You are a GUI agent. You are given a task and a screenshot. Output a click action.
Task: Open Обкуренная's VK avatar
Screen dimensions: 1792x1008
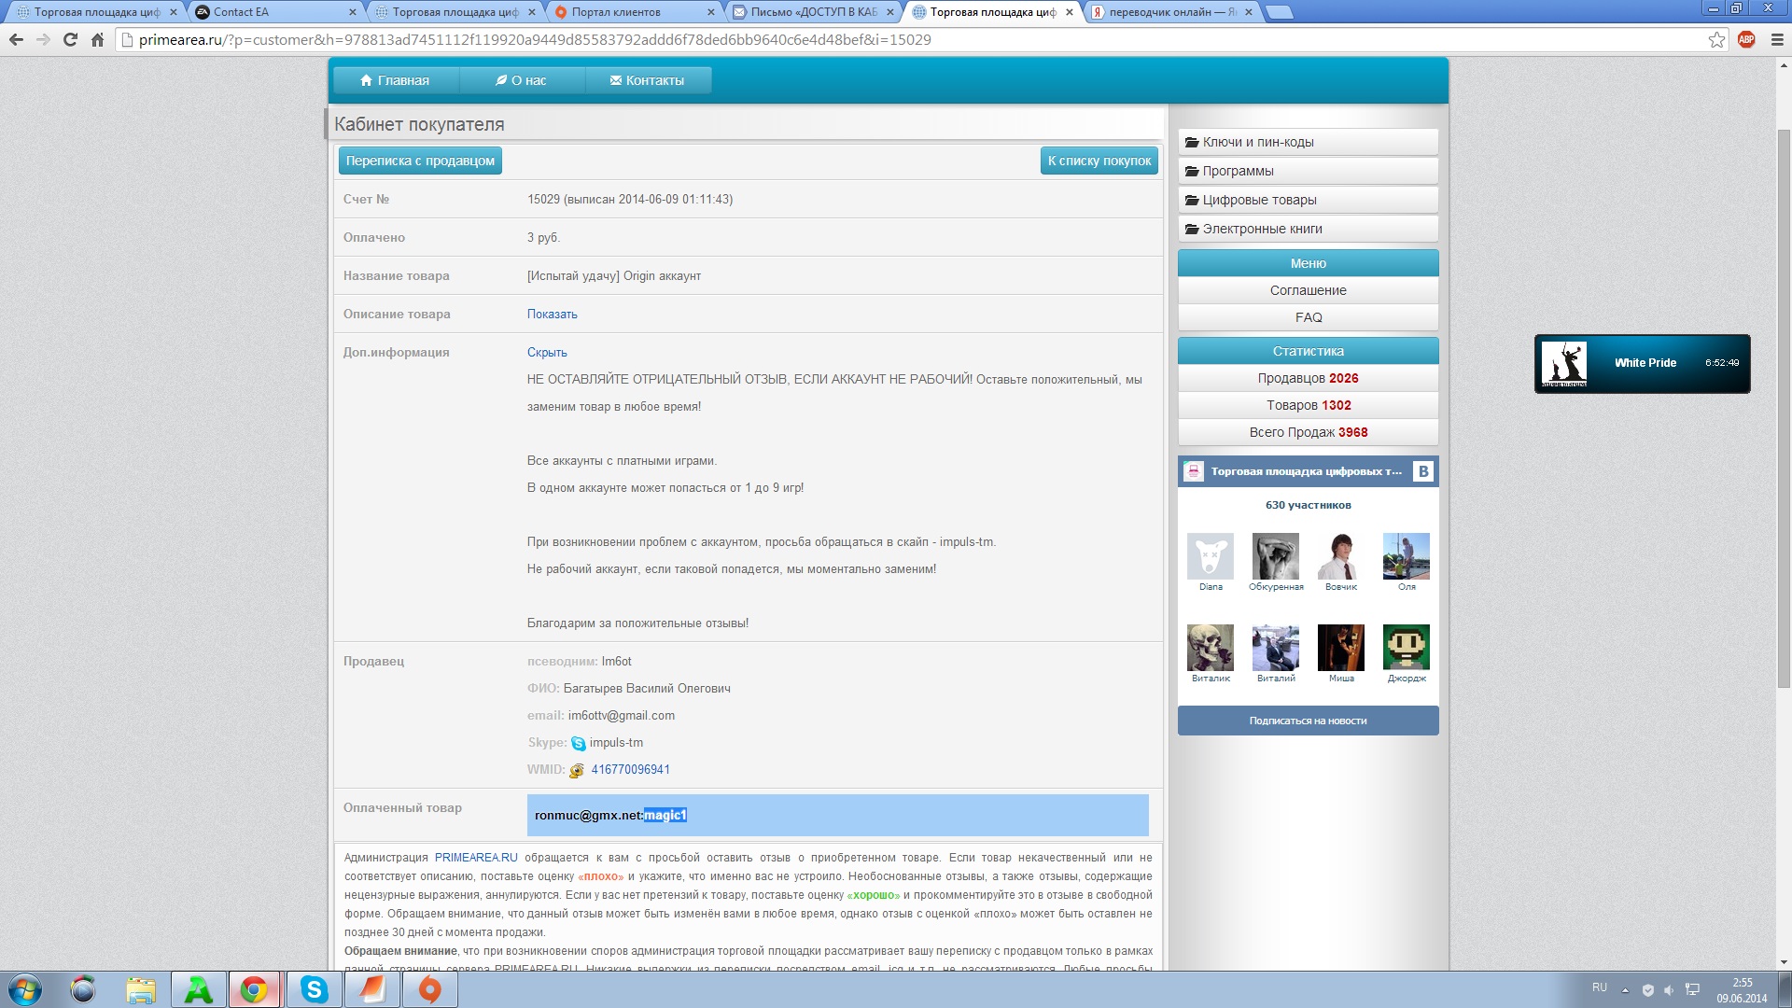1276,556
